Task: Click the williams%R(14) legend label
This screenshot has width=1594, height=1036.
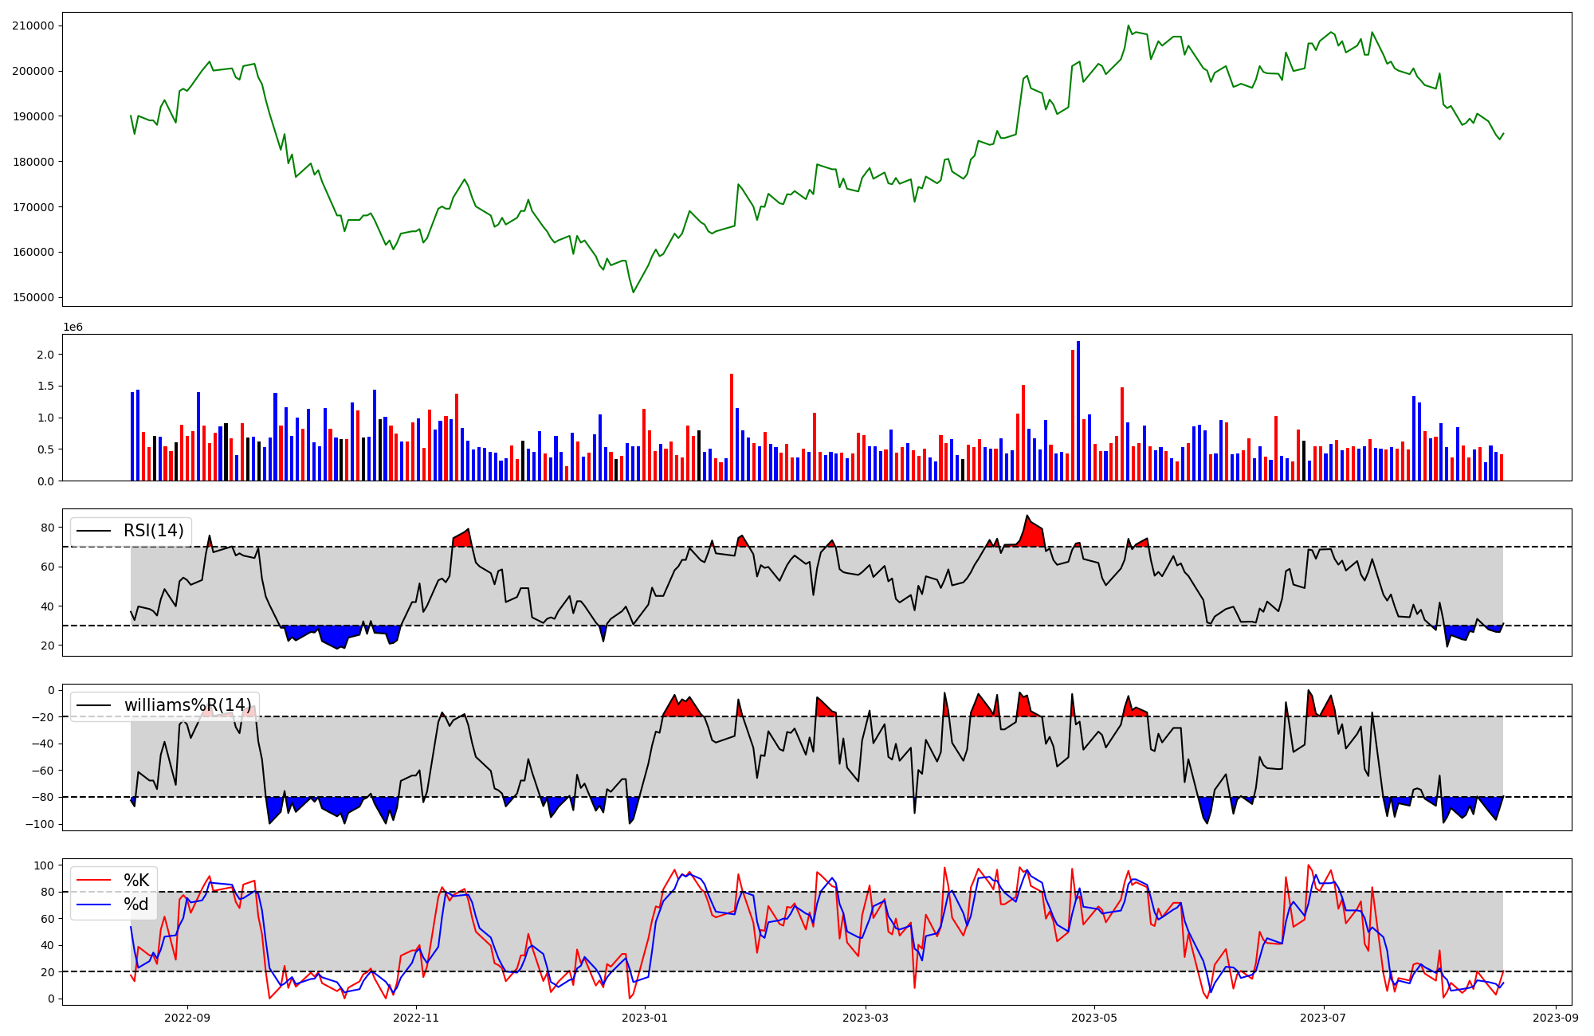Action: 187,705
